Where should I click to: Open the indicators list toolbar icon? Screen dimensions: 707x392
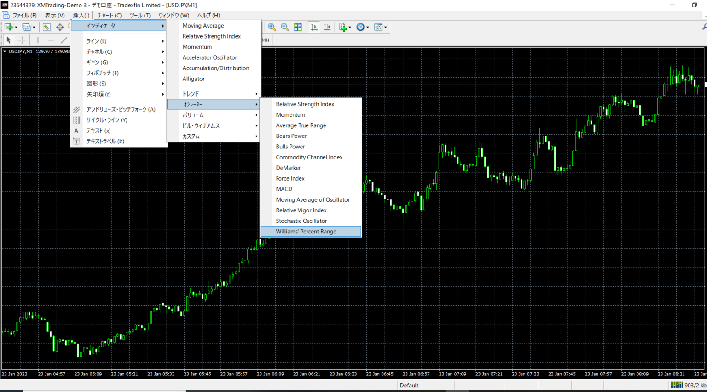[343, 27]
